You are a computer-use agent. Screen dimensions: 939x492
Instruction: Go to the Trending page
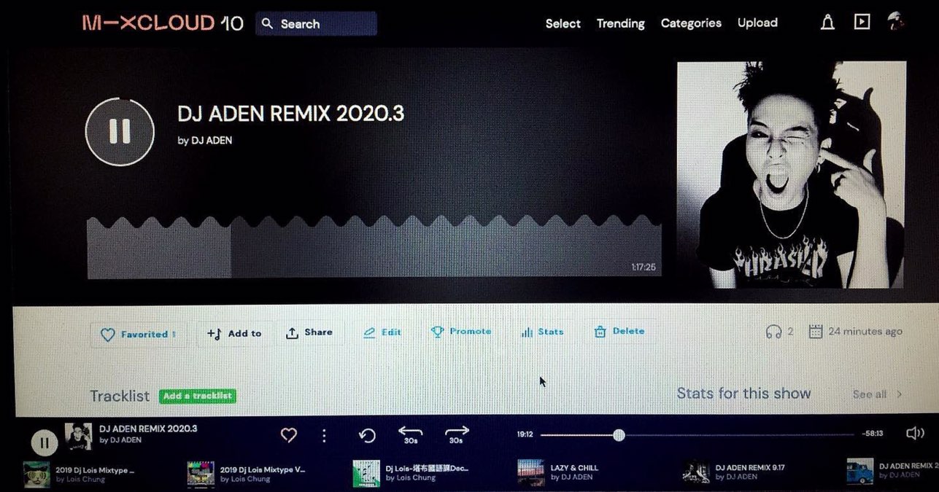(620, 23)
